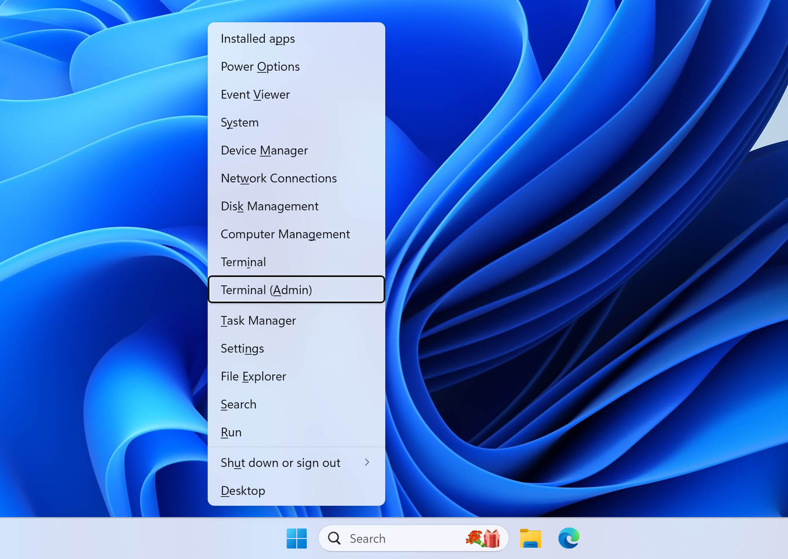Open the Windows Start button
788x559 pixels.
pos(297,538)
